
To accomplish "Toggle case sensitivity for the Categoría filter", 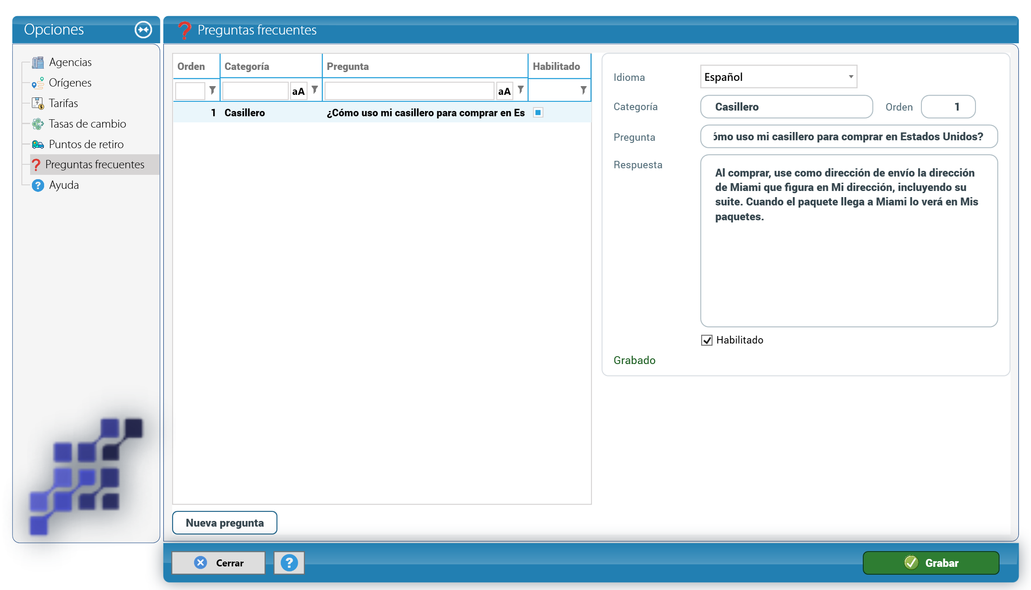I will [298, 91].
